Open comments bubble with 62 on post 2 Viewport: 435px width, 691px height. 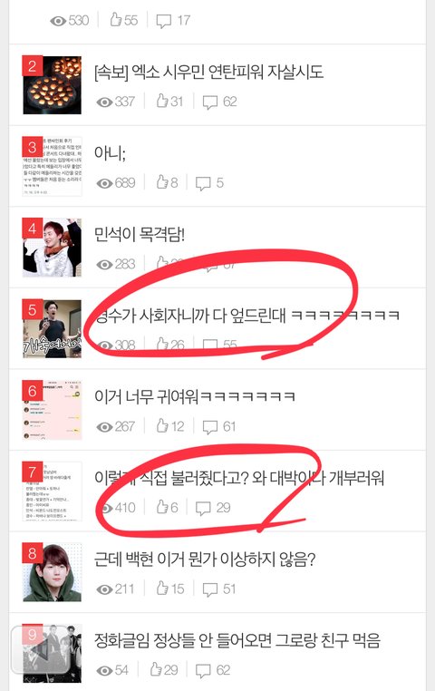[210, 102]
